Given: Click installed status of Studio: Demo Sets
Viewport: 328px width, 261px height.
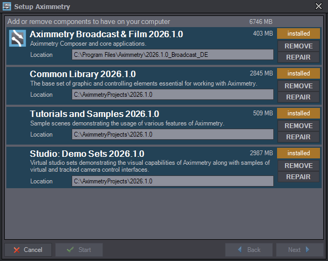Looking at the screenshot, I should (298, 153).
